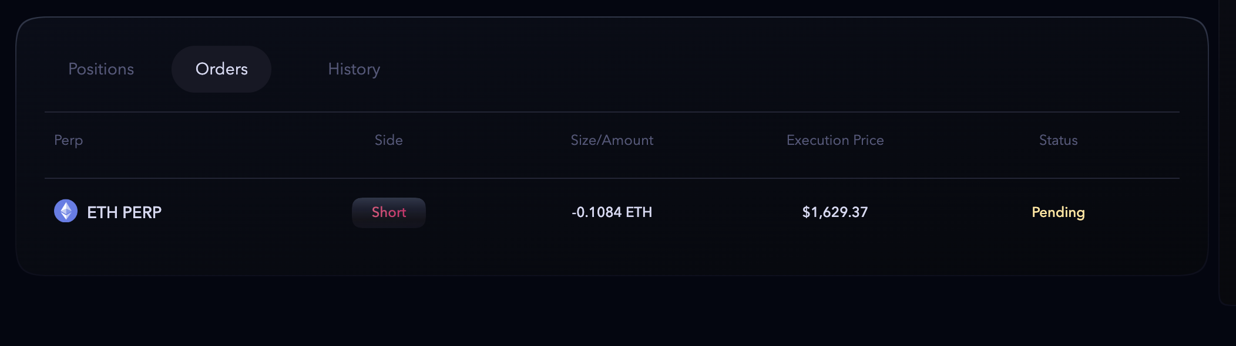Screen dimensions: 1236x346
Task: Click the Size/Amount column header
Action: [612, 140]
